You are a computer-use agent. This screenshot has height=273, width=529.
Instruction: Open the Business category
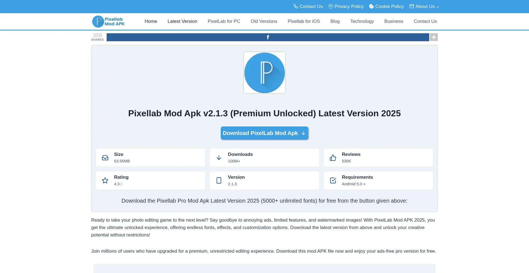point(394,21)
